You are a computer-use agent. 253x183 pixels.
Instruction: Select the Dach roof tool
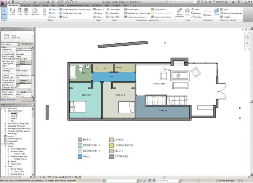click(52, 10)
